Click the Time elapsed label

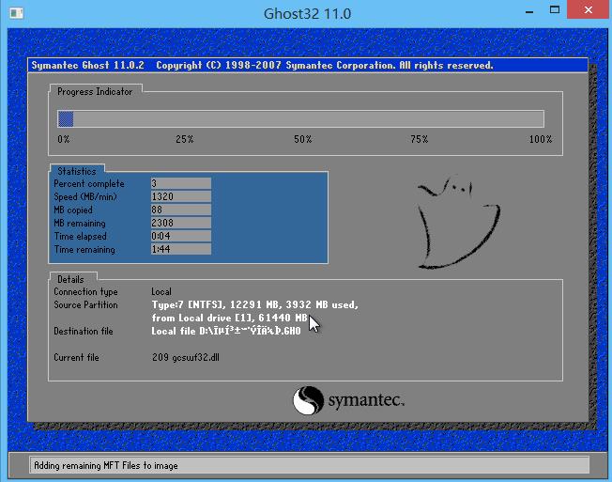[x=80, y=237]
